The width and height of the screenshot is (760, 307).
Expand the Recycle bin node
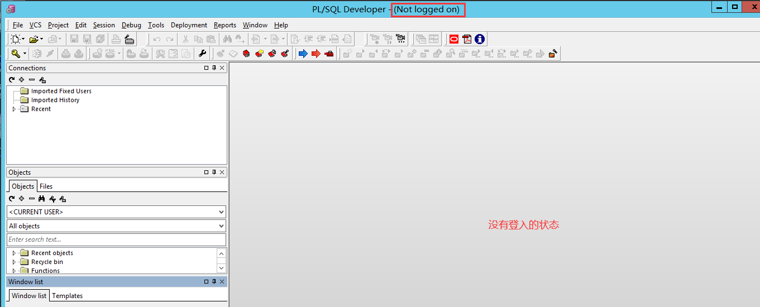pyautogui.click(x=15, y=262)
